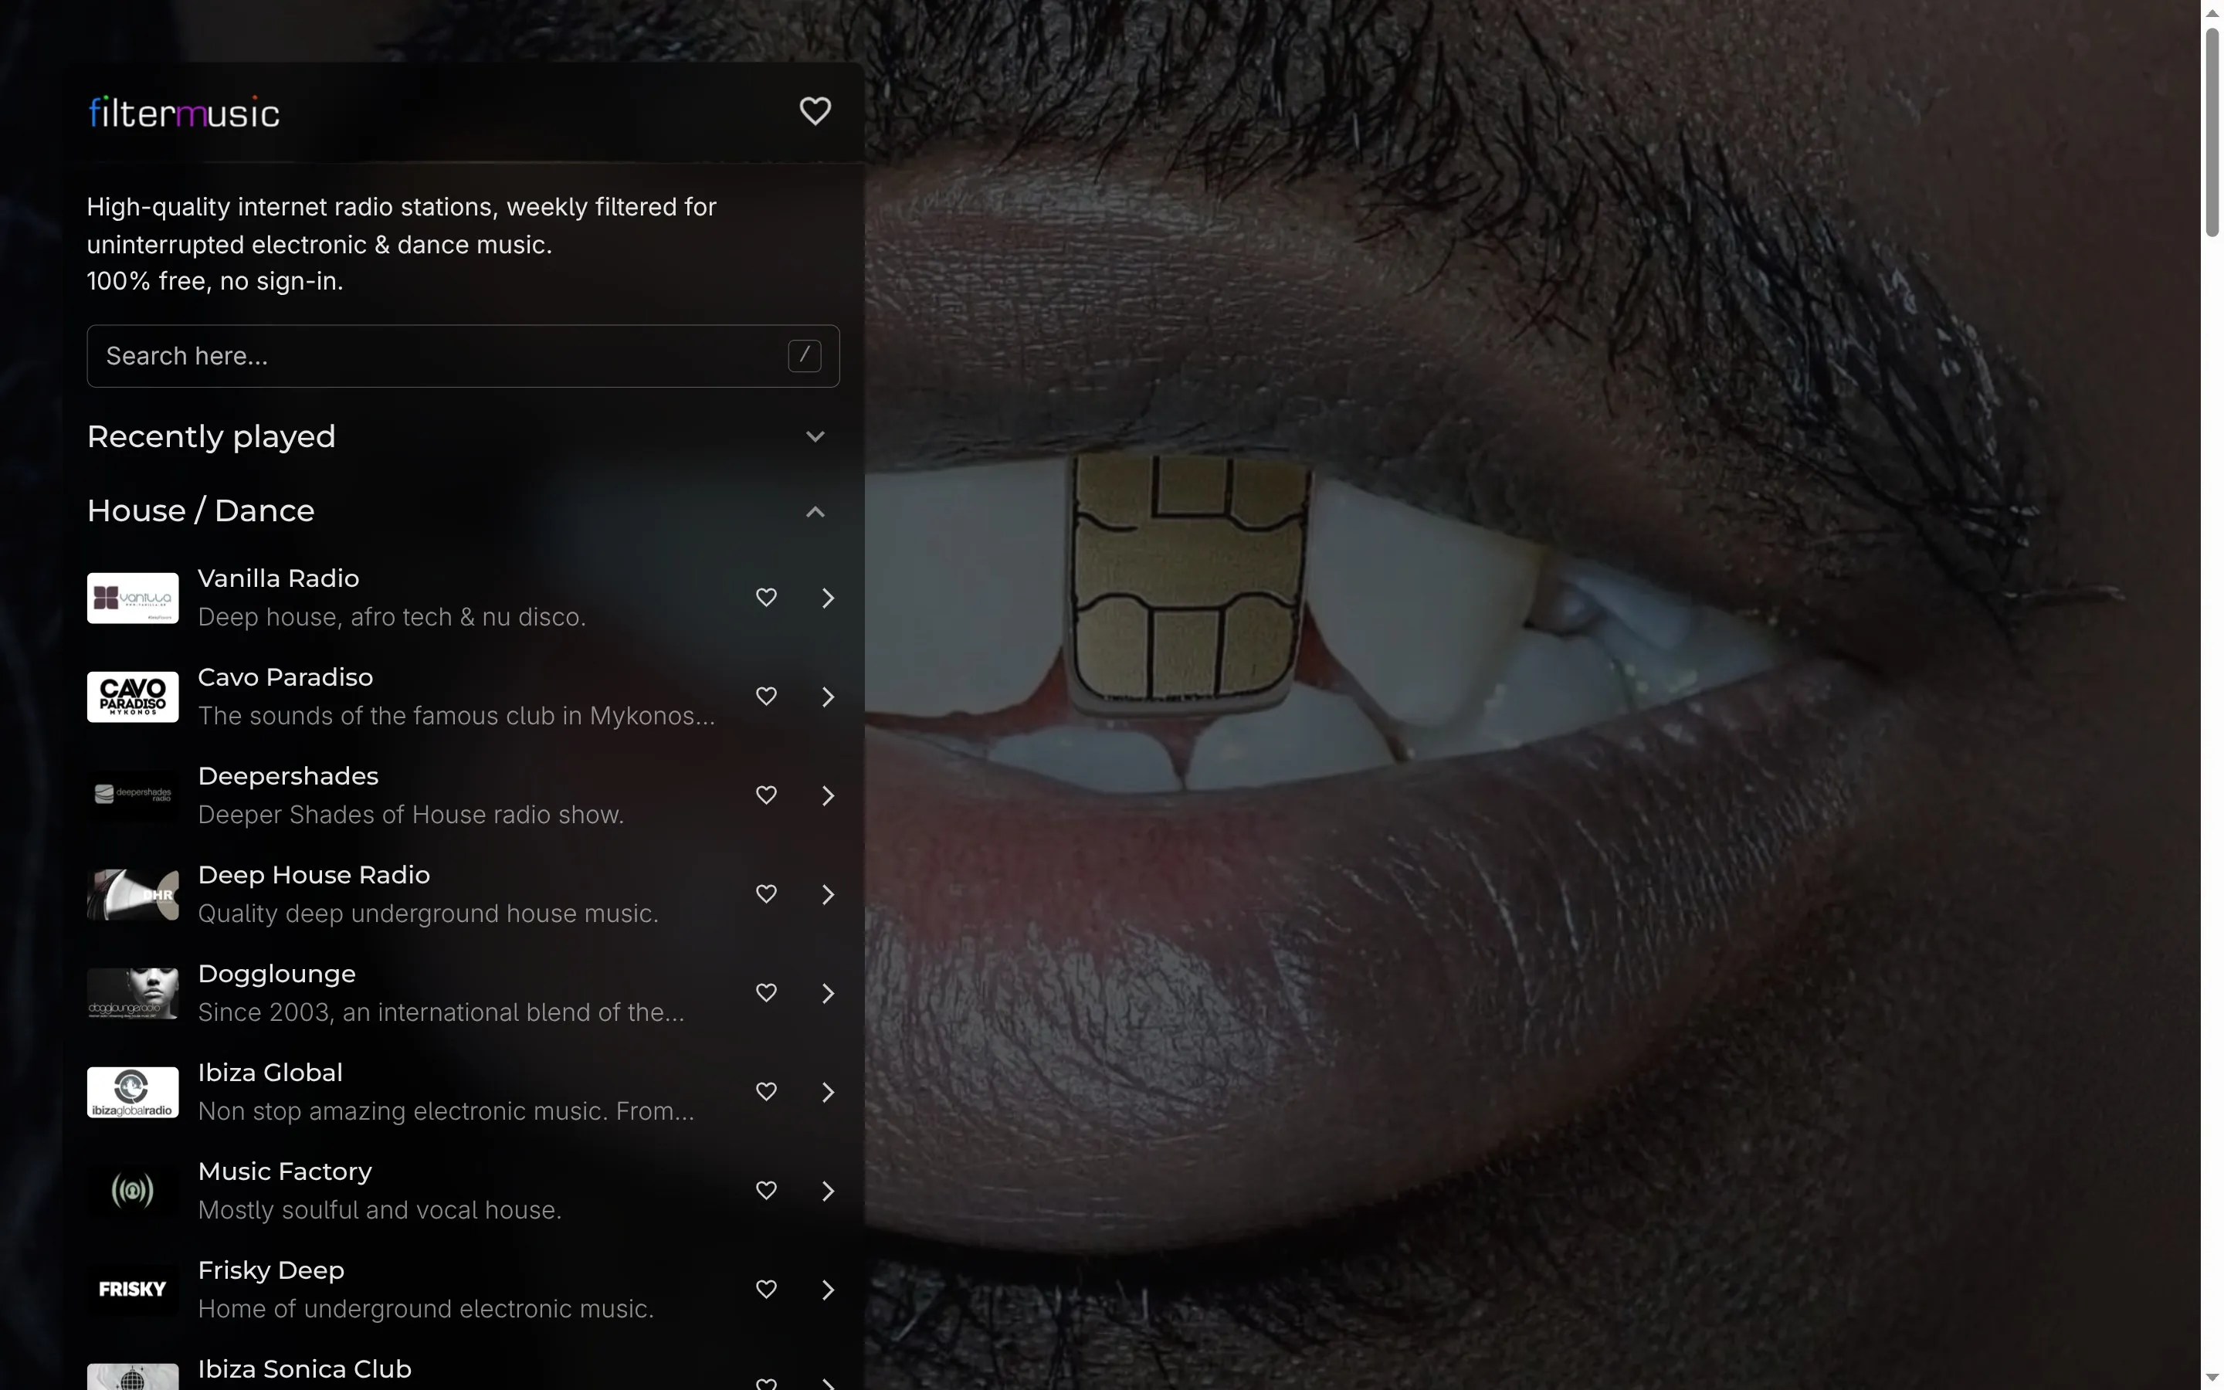Viewport: 2224px width, 1390px height.
Task: Open Ibiza Global details chevron
Action: tap(827, 1092)
